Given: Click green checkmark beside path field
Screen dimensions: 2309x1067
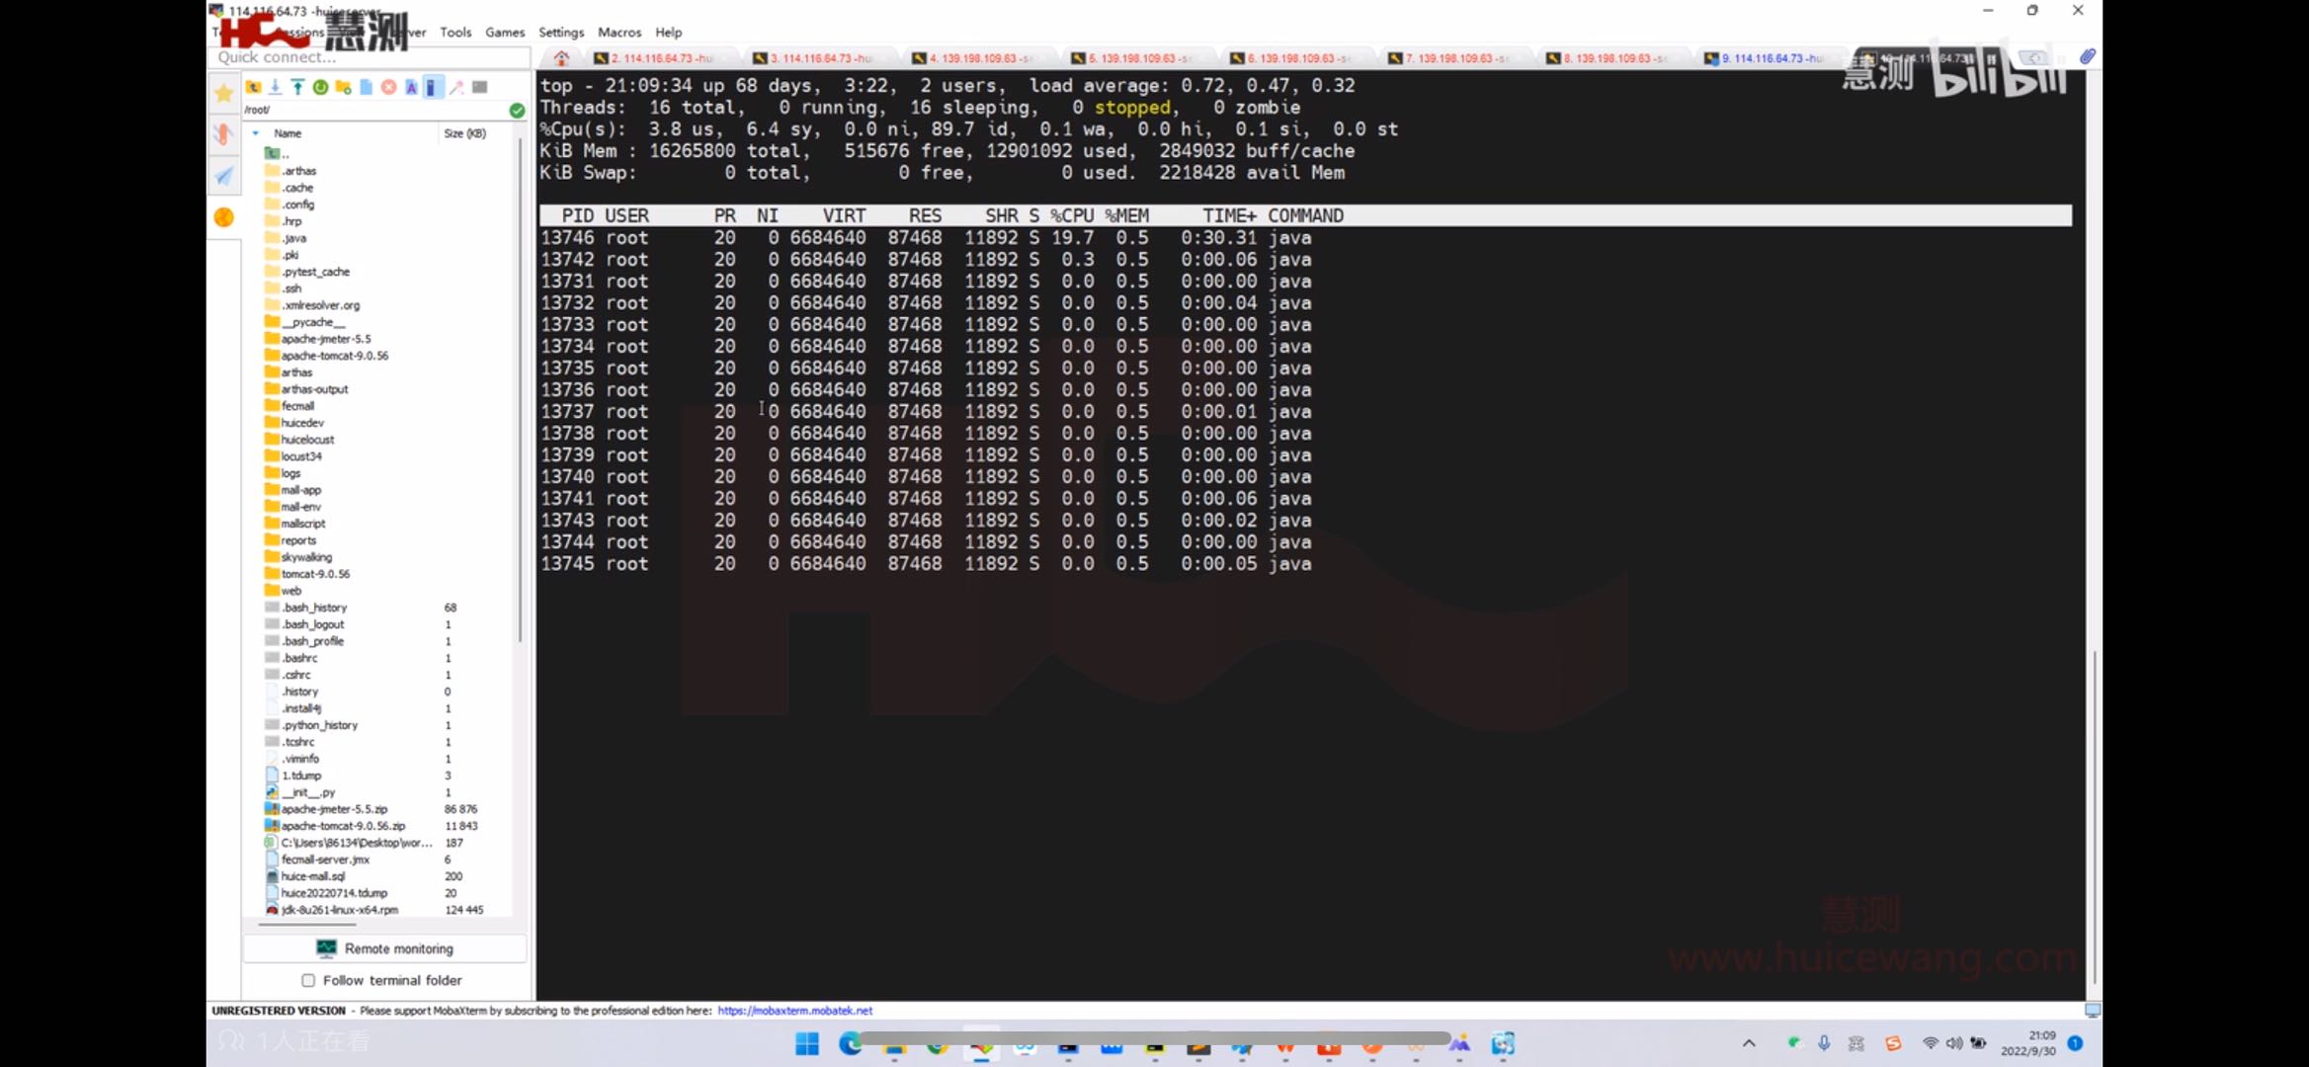Looking at the screenshot, I should 517,110.
